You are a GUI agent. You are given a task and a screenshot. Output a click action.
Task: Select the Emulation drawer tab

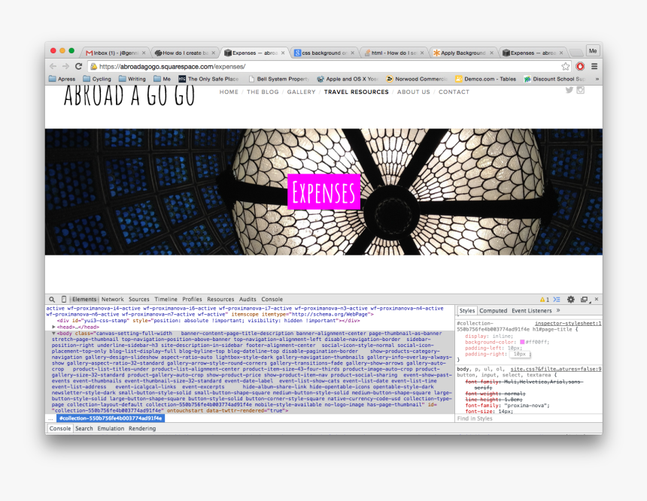click(111, 428)
